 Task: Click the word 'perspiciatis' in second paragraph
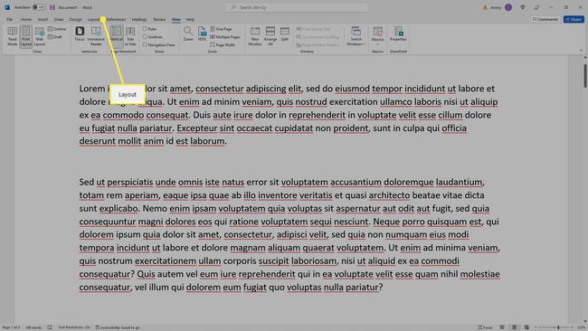click(130, 182)
